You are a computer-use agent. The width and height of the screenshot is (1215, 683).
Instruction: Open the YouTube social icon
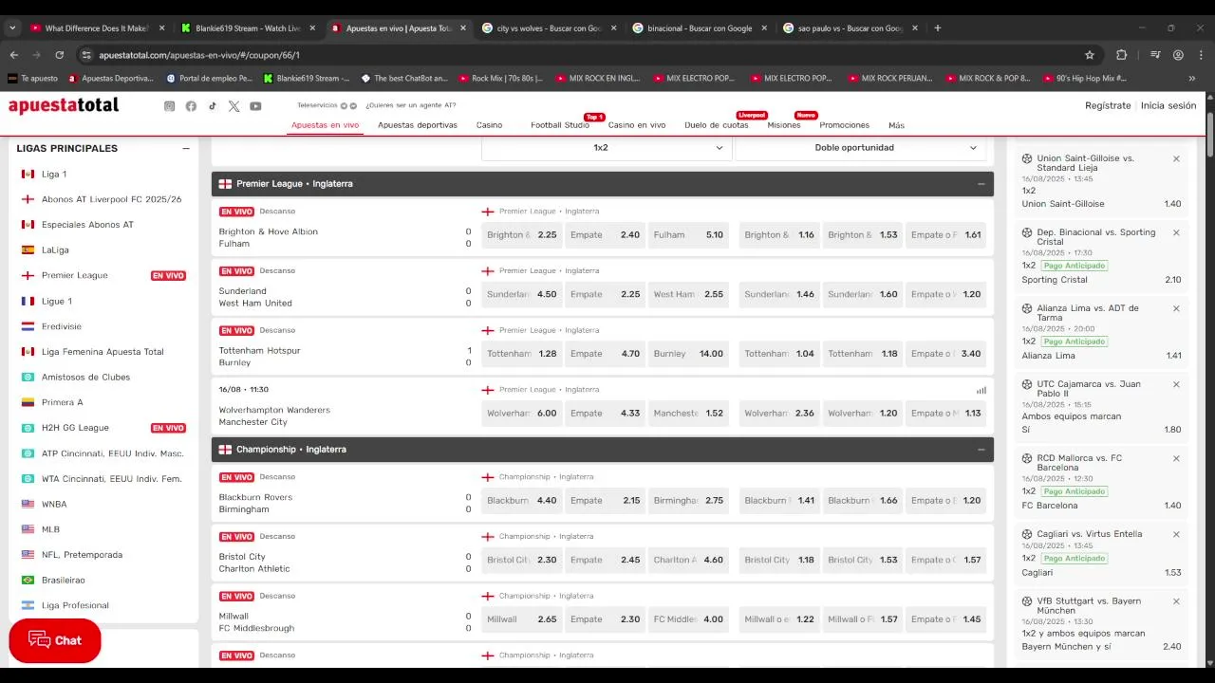[x=255, y=106]
